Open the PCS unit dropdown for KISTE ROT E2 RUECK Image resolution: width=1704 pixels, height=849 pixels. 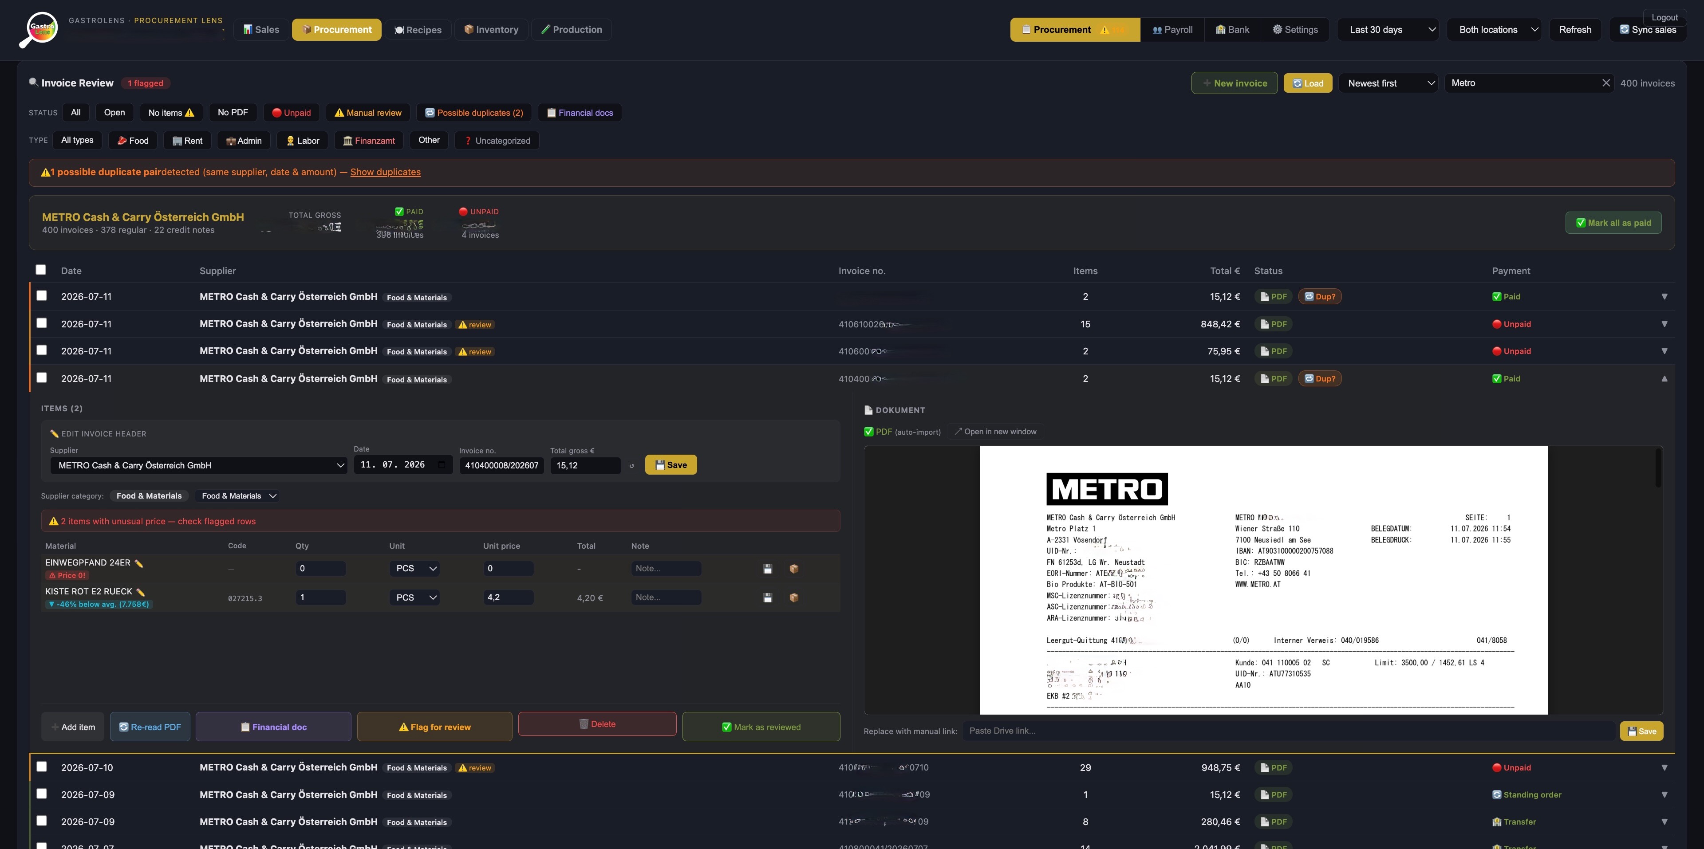click(415, 598)
